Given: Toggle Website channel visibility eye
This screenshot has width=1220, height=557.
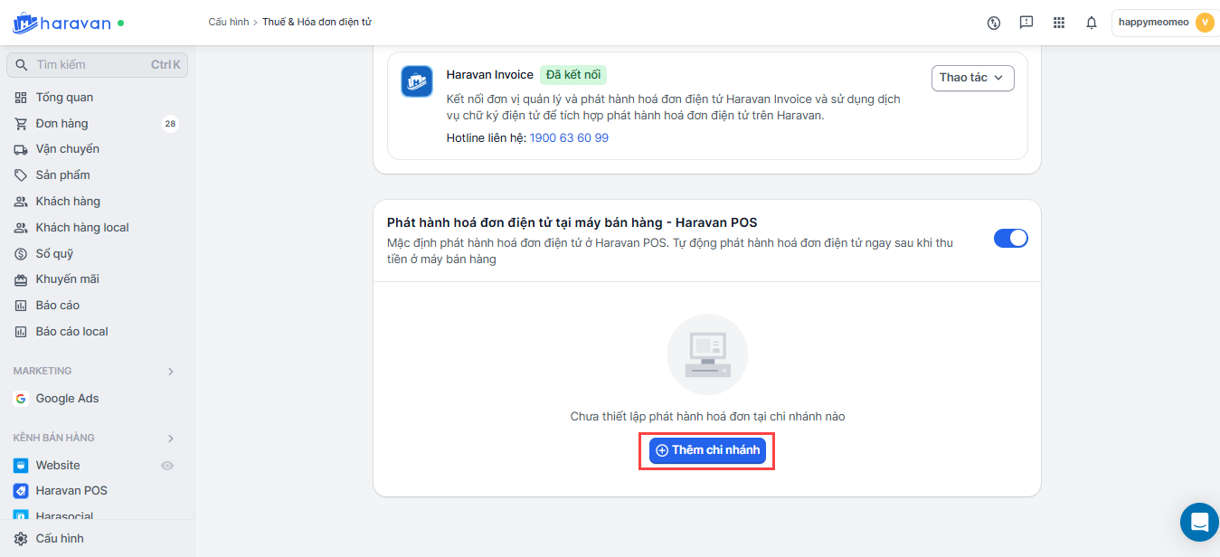Looking at the screenshot, I should (167, 466).
